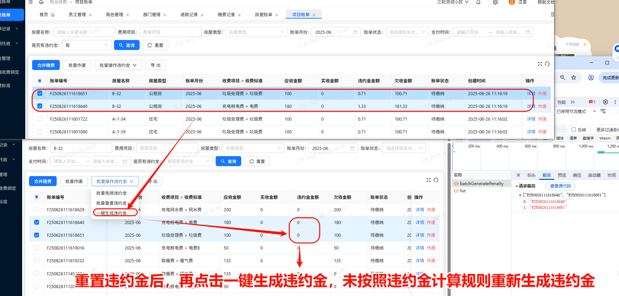The image size is (619, 296).
Task: Click the 房屋名称 field containing B-32
Action: click(x=81, y=148)
